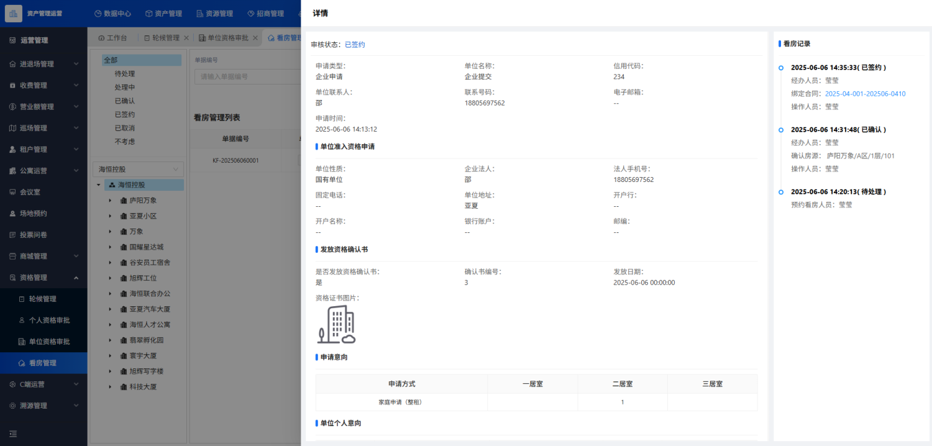
Task: Switch to the 轮候管理 tab
Action: pyautogui.click(x=162, y=38)
